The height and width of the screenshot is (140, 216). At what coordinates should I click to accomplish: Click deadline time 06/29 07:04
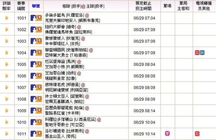pos(144,18)
